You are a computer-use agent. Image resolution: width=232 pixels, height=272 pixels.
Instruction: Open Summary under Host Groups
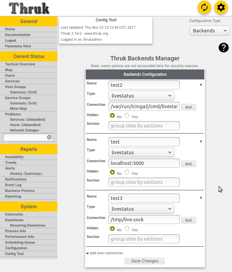click(x=18, y=92)
